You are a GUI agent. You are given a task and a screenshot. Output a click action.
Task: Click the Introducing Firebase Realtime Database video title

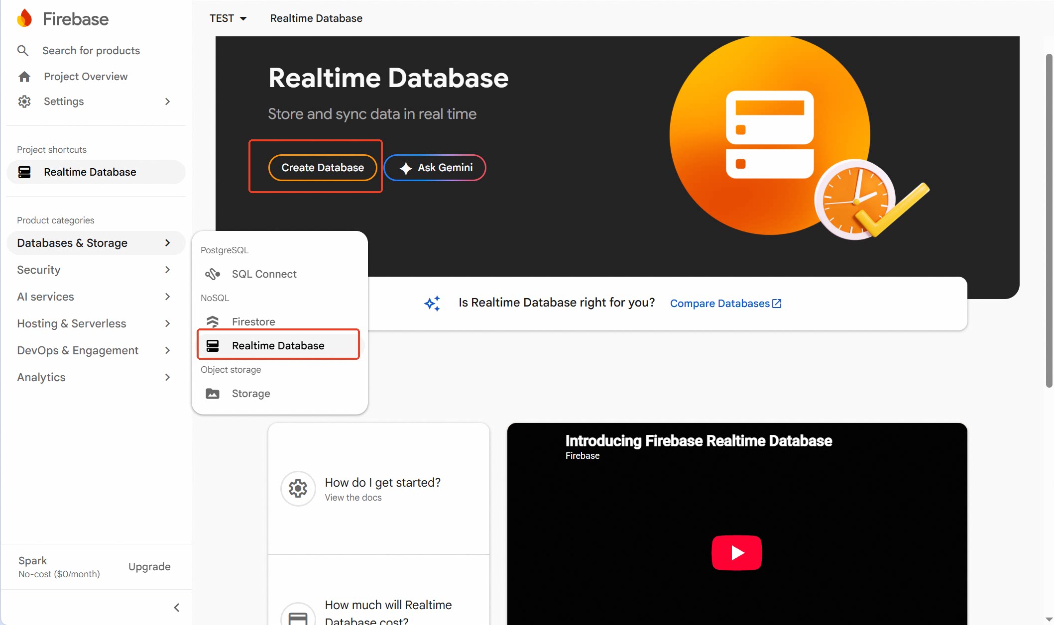point(699,441)
